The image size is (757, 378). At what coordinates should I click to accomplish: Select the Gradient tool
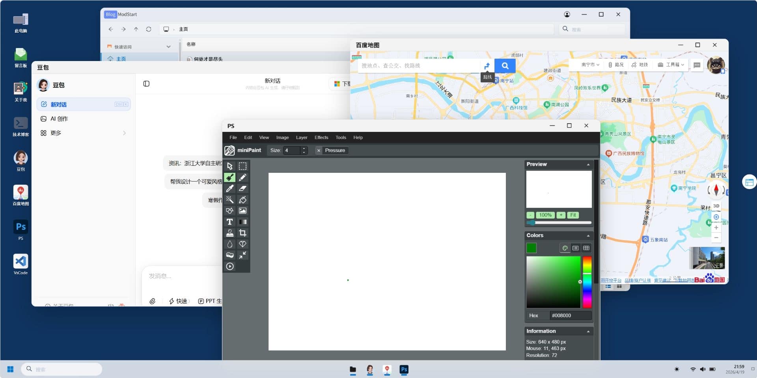[242, 222]
